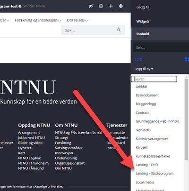Click the Legg til panel heading

[143, 7]
